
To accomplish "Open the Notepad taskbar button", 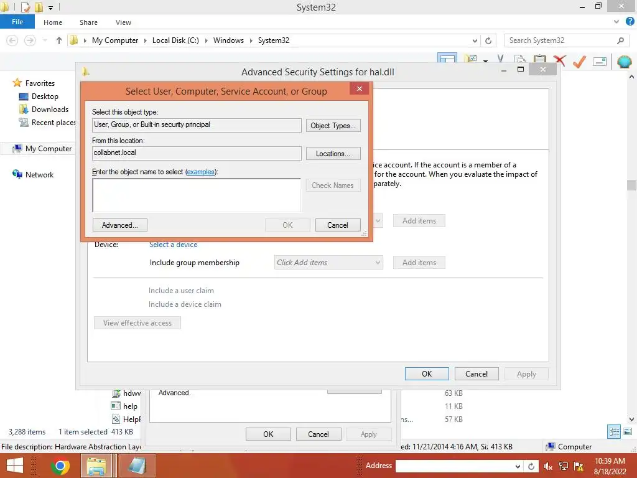I will tap(136, 466).
